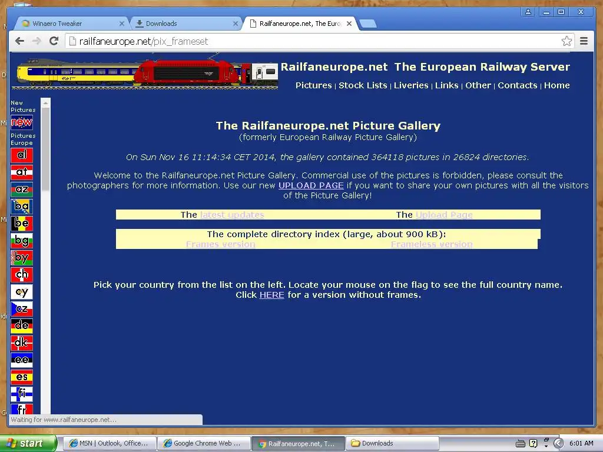
Task: Open the Frames version directory index
Action: 220,244
